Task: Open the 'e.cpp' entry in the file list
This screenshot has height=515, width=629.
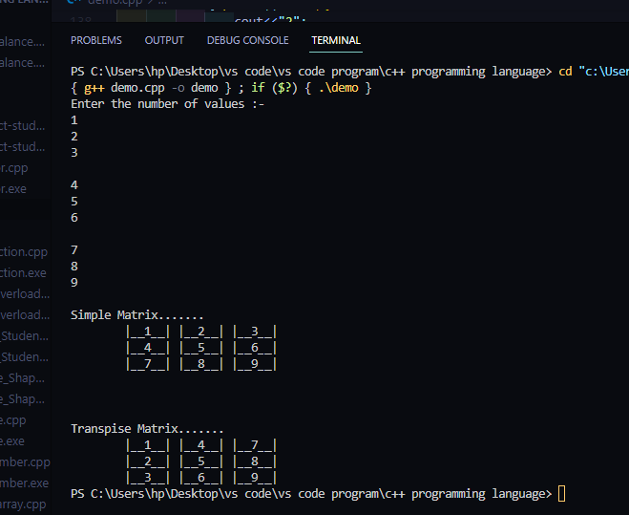Action: click(x=12, y=420)
